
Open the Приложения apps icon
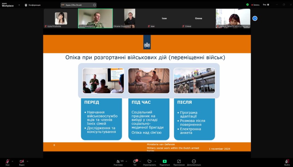click(x=179, y=162)
